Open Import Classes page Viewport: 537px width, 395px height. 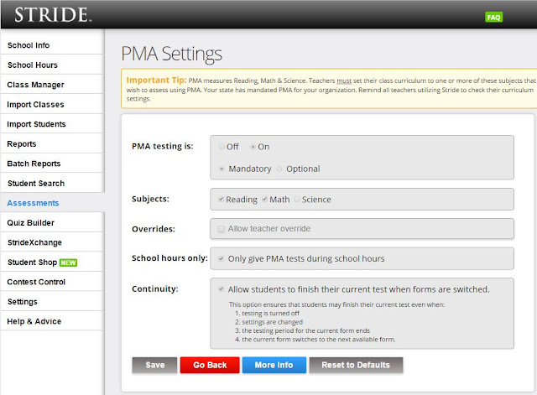click(x=52, y=104)
